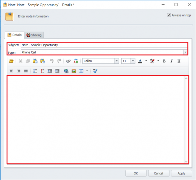Run the spell check ABC icon
Viewport: 196px width, 180px height.
pos(76,61)
